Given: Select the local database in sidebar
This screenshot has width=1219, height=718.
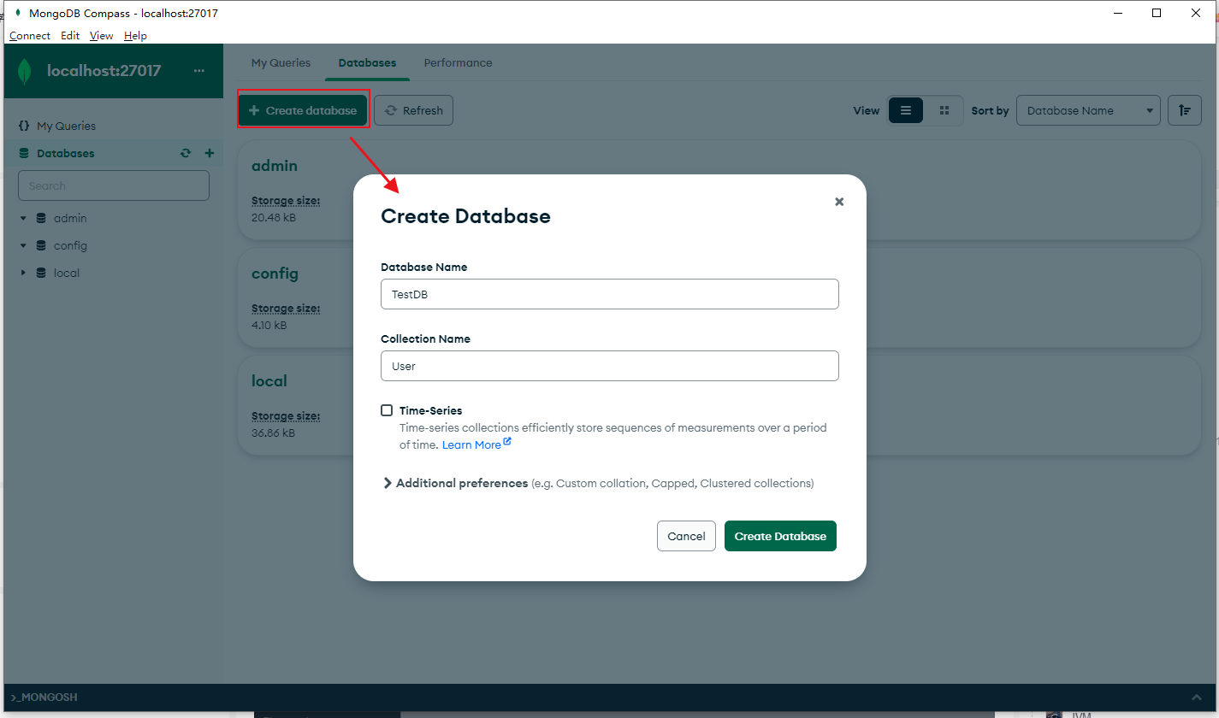Looking at the screenshot, I should click(x=67, y=273).
